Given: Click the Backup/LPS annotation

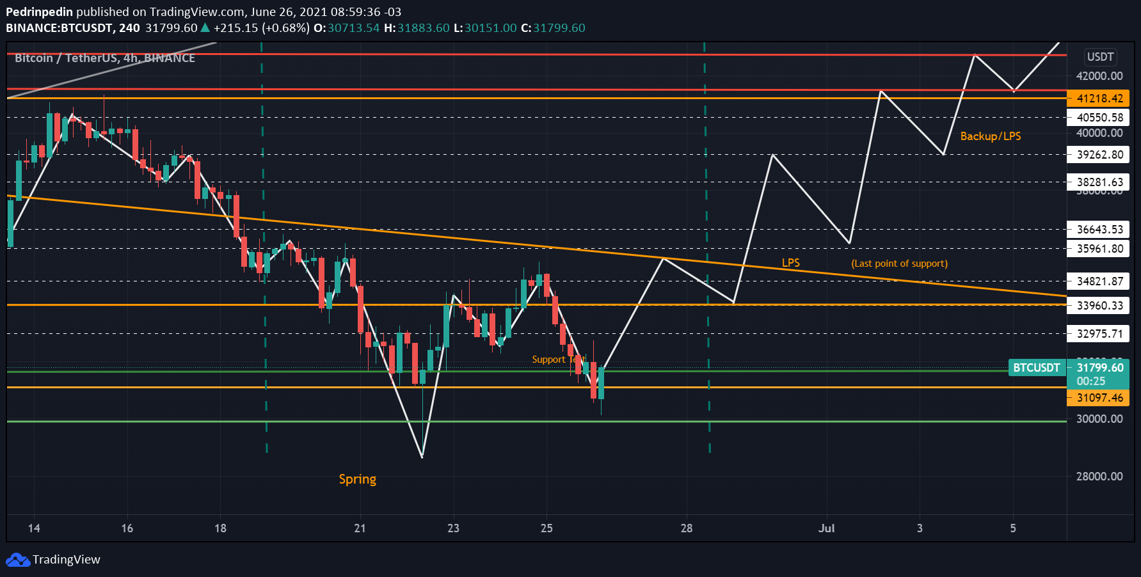Looking at the screenshot, I should pos(991,136).
